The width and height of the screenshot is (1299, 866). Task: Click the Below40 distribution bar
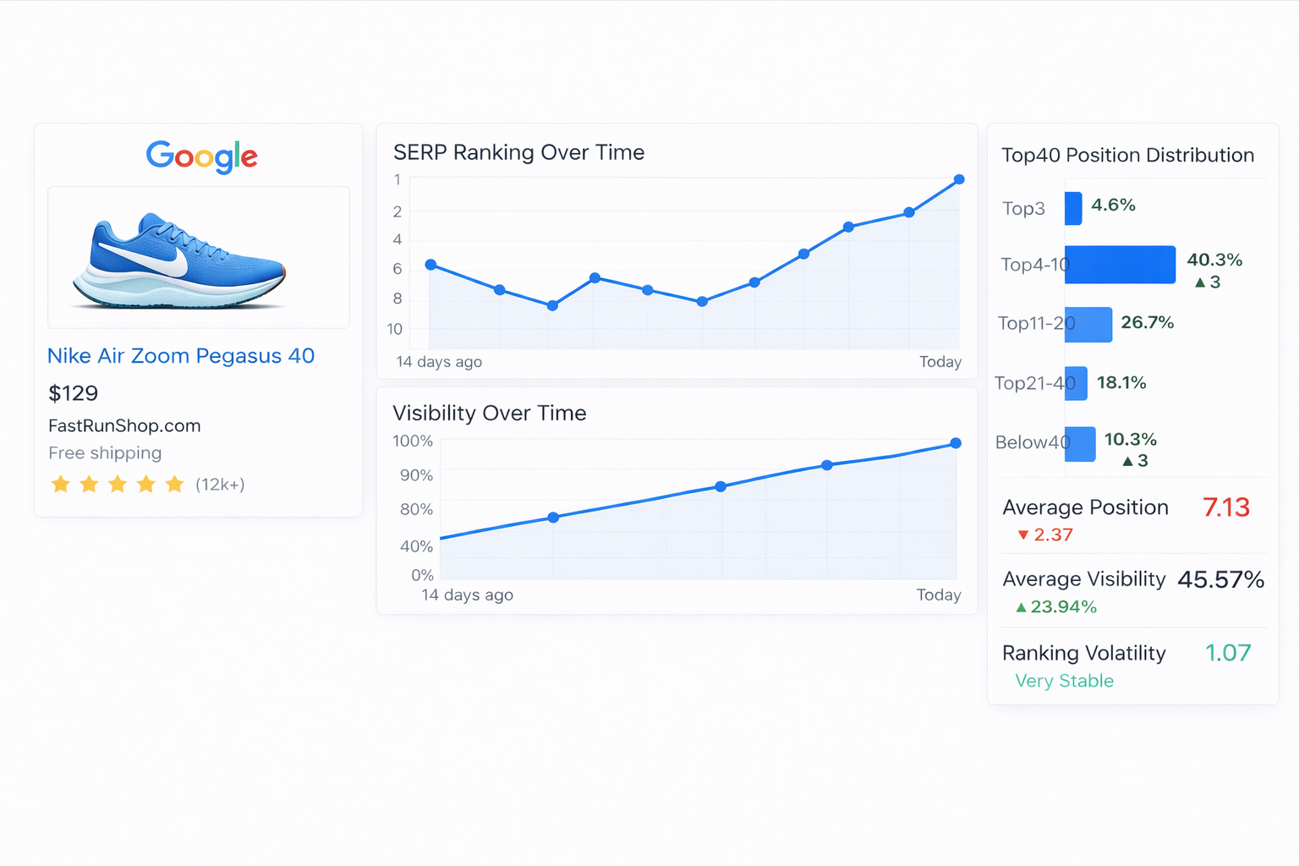tap(1080, 444)
